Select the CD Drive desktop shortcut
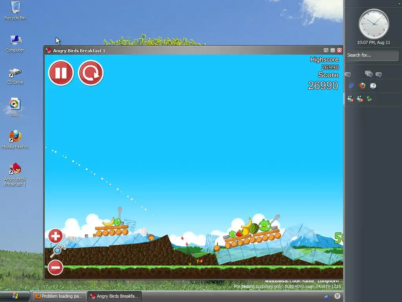Screen dimensions: 402x302 (x=15, y=76)
